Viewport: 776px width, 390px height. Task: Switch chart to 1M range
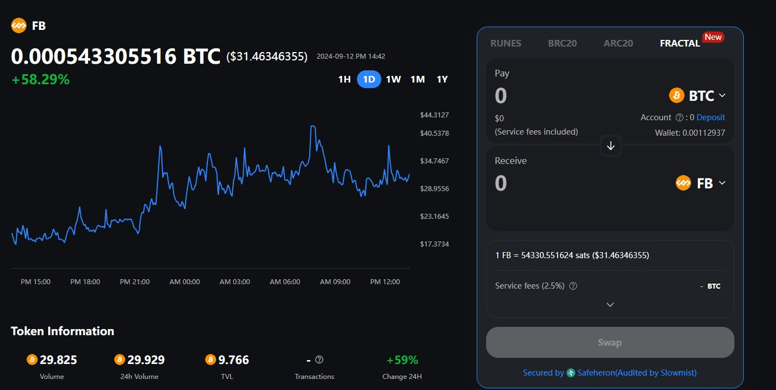coord(417,79)
